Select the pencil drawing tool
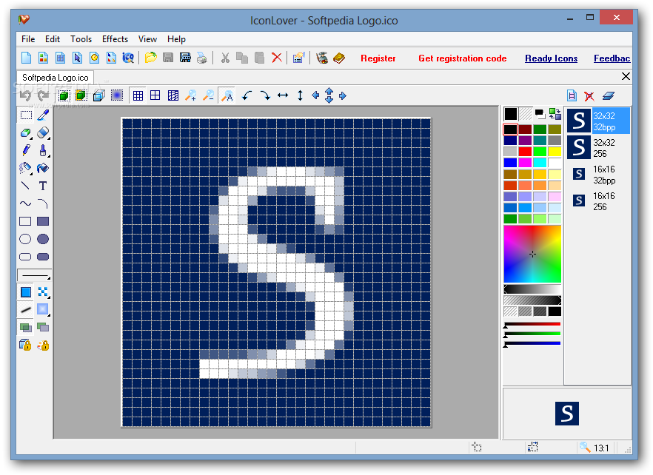Viewport: 653px width, 475px height. (26, 150)
